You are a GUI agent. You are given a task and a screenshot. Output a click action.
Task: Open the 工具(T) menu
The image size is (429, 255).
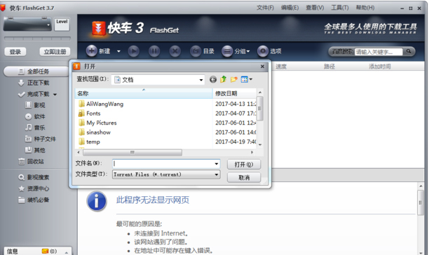point(340,8)
